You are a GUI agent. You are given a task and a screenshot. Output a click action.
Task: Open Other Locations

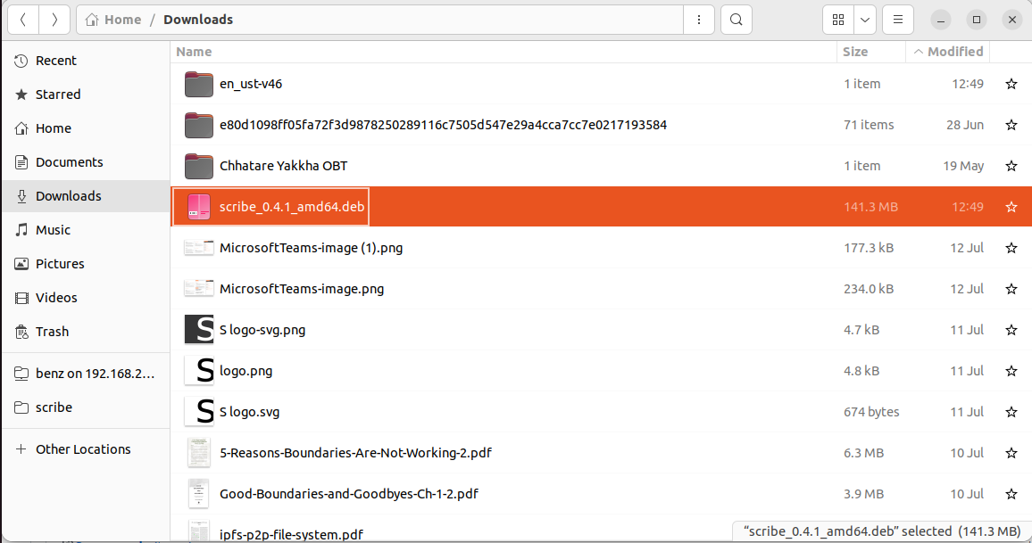click(x=83, y=449)
